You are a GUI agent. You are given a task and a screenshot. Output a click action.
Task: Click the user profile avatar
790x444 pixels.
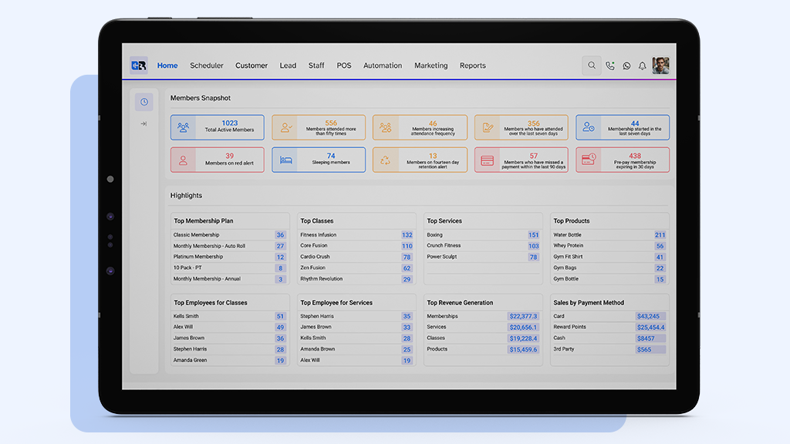tap(660, 66)
